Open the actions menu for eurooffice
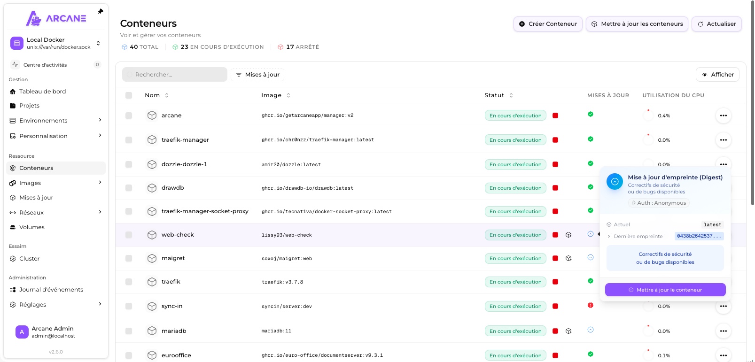 pyautogui.click(x=724, y=355)
